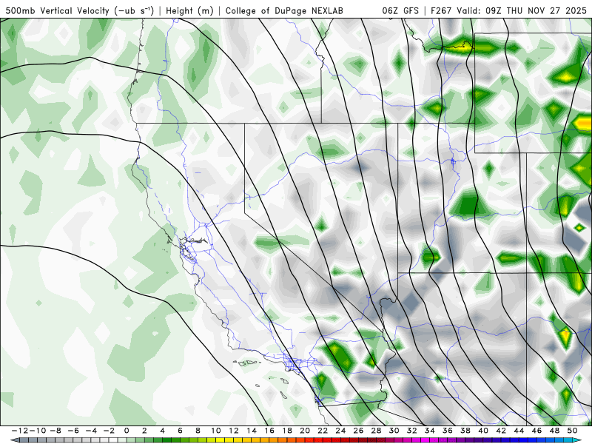Viewport: 592px width, 444px height.
Task: Click the '-10' colorbar scale label
Action: [37, 431]
